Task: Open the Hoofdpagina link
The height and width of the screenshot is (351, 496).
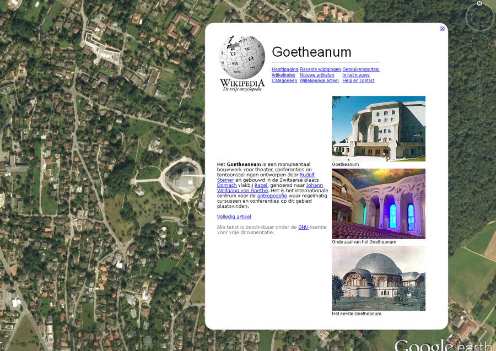Action: (x=285, y=69)
